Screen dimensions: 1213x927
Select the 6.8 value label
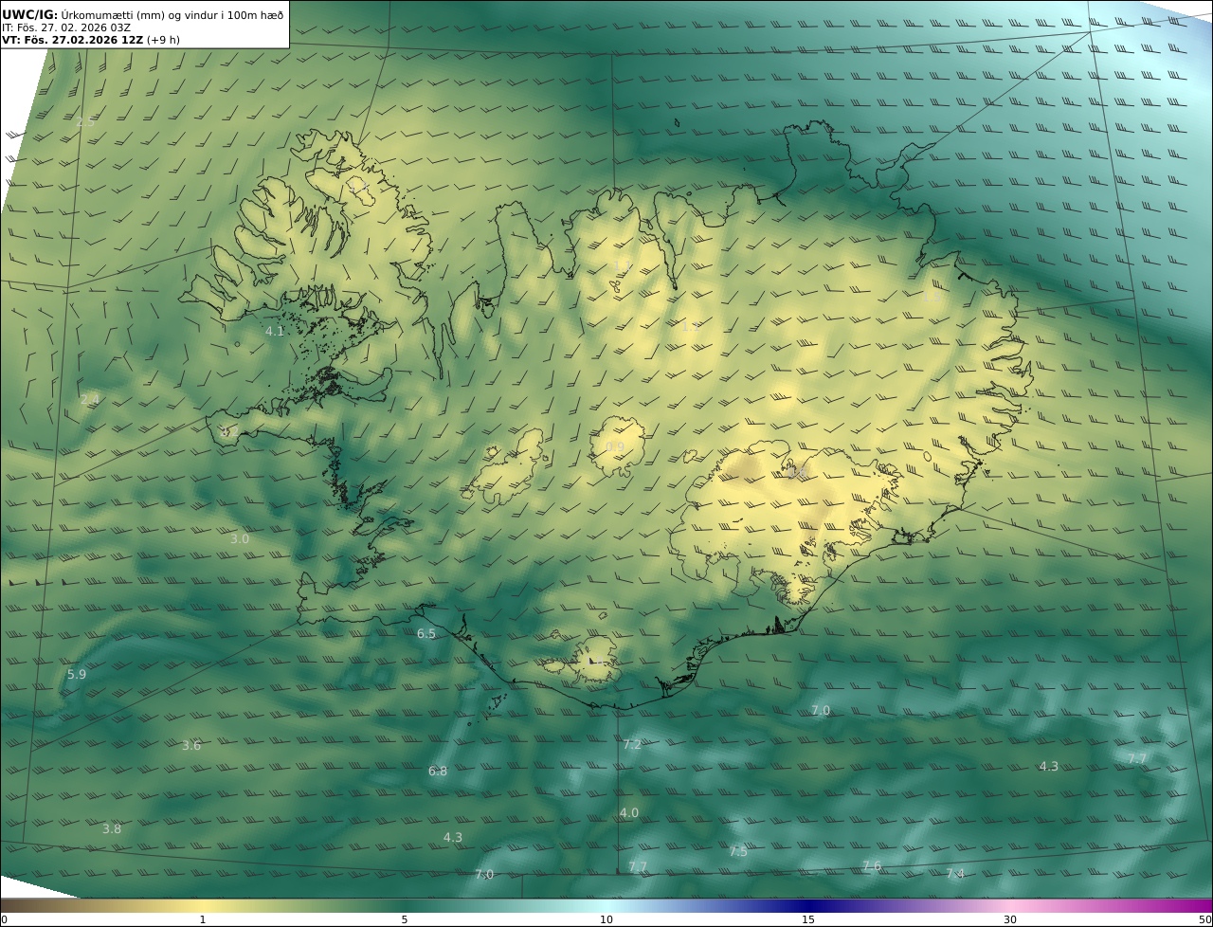[x=438, y=771]
